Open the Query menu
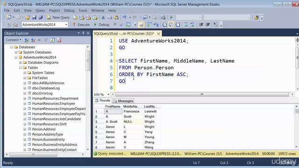This screenshot has width=299, height=168. click(x=40, y=10)
